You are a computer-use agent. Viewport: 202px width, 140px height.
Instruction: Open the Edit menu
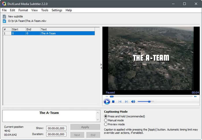click(x=12, y=10)
